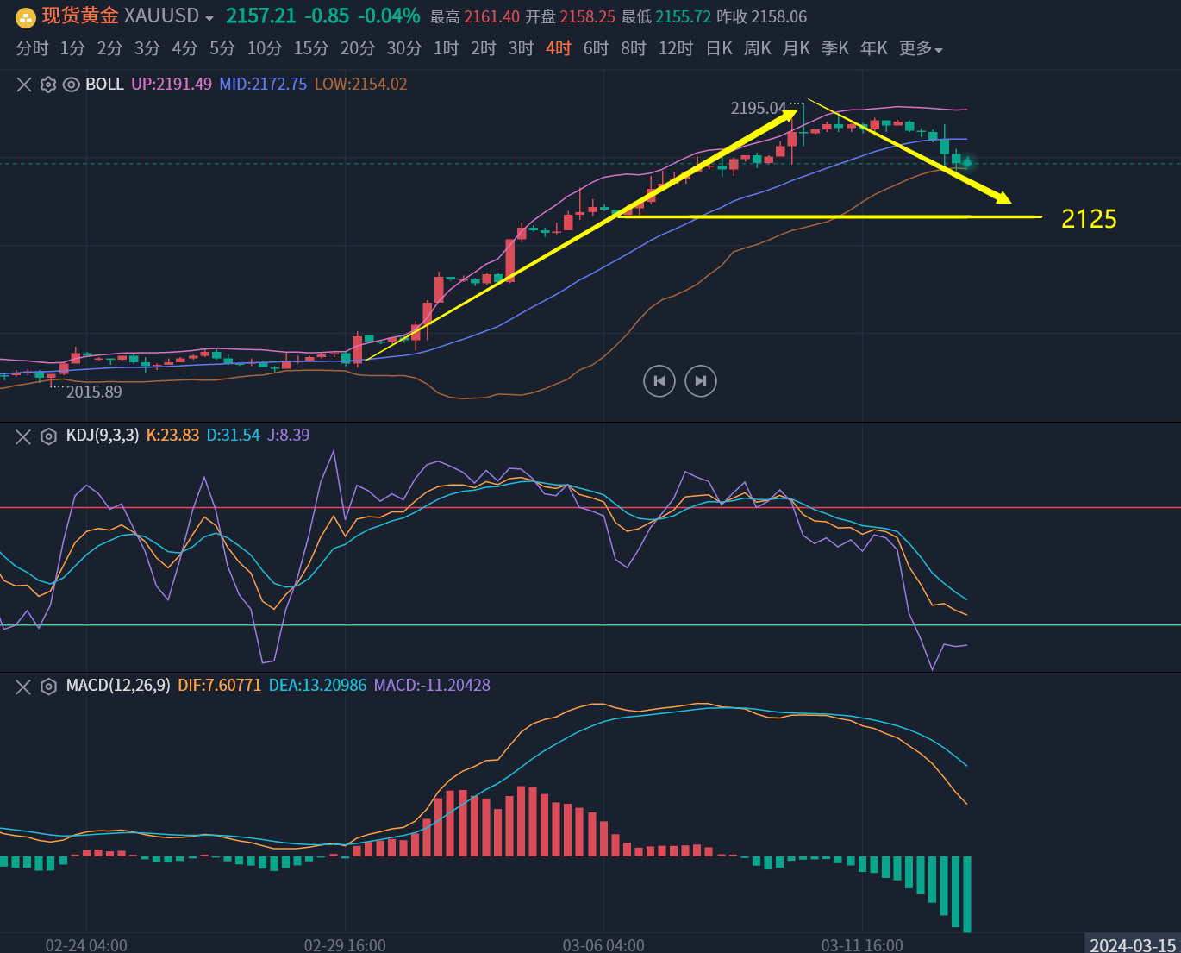Click the LOW:2154.02 Bollinger value
This screenshot has width=1181, height=953.
(361, 85)
